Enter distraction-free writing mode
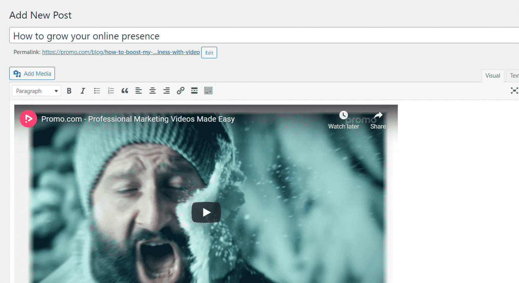519x283 pixels. coord(514,90)
